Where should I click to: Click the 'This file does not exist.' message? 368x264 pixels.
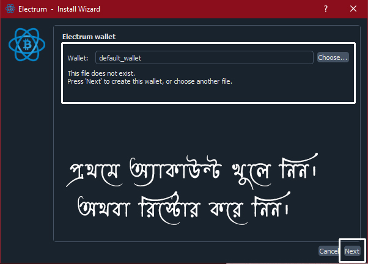101,73
